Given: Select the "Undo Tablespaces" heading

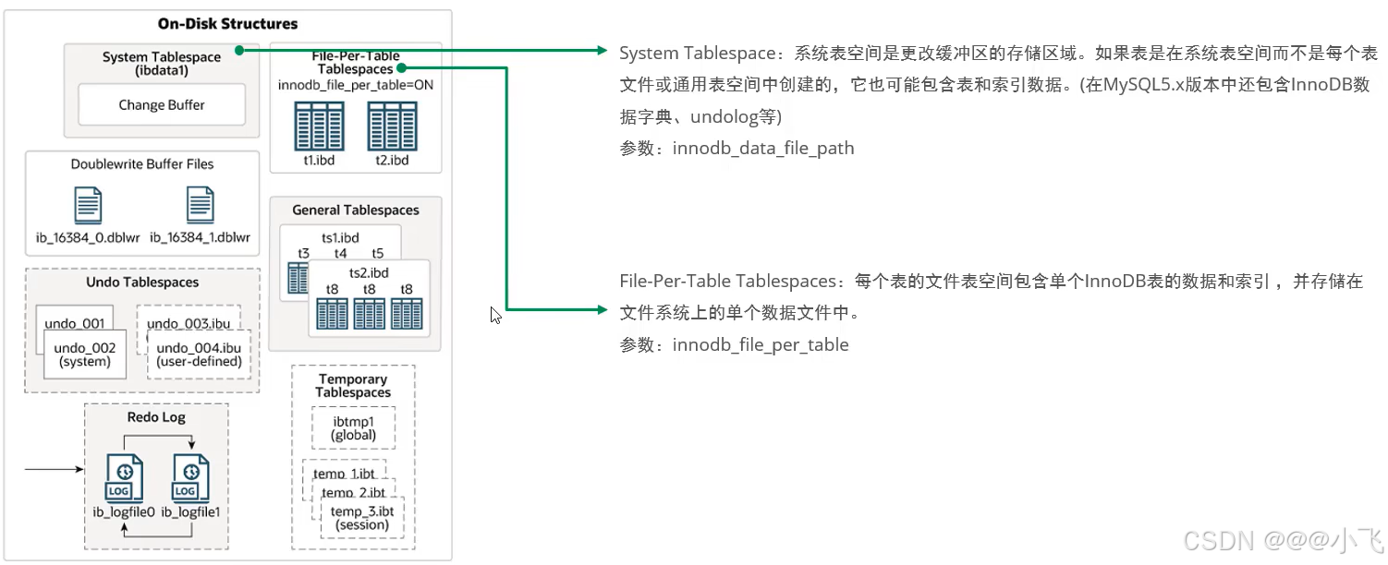Looking at the screenshot, I should tap(141, 282).
